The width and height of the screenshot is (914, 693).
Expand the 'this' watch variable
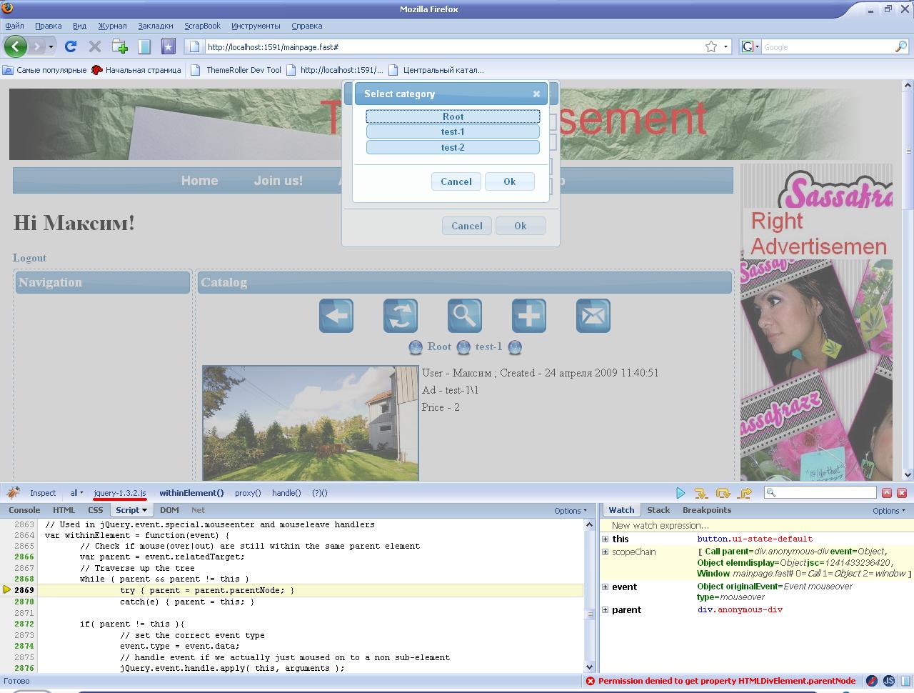[605, 539]
